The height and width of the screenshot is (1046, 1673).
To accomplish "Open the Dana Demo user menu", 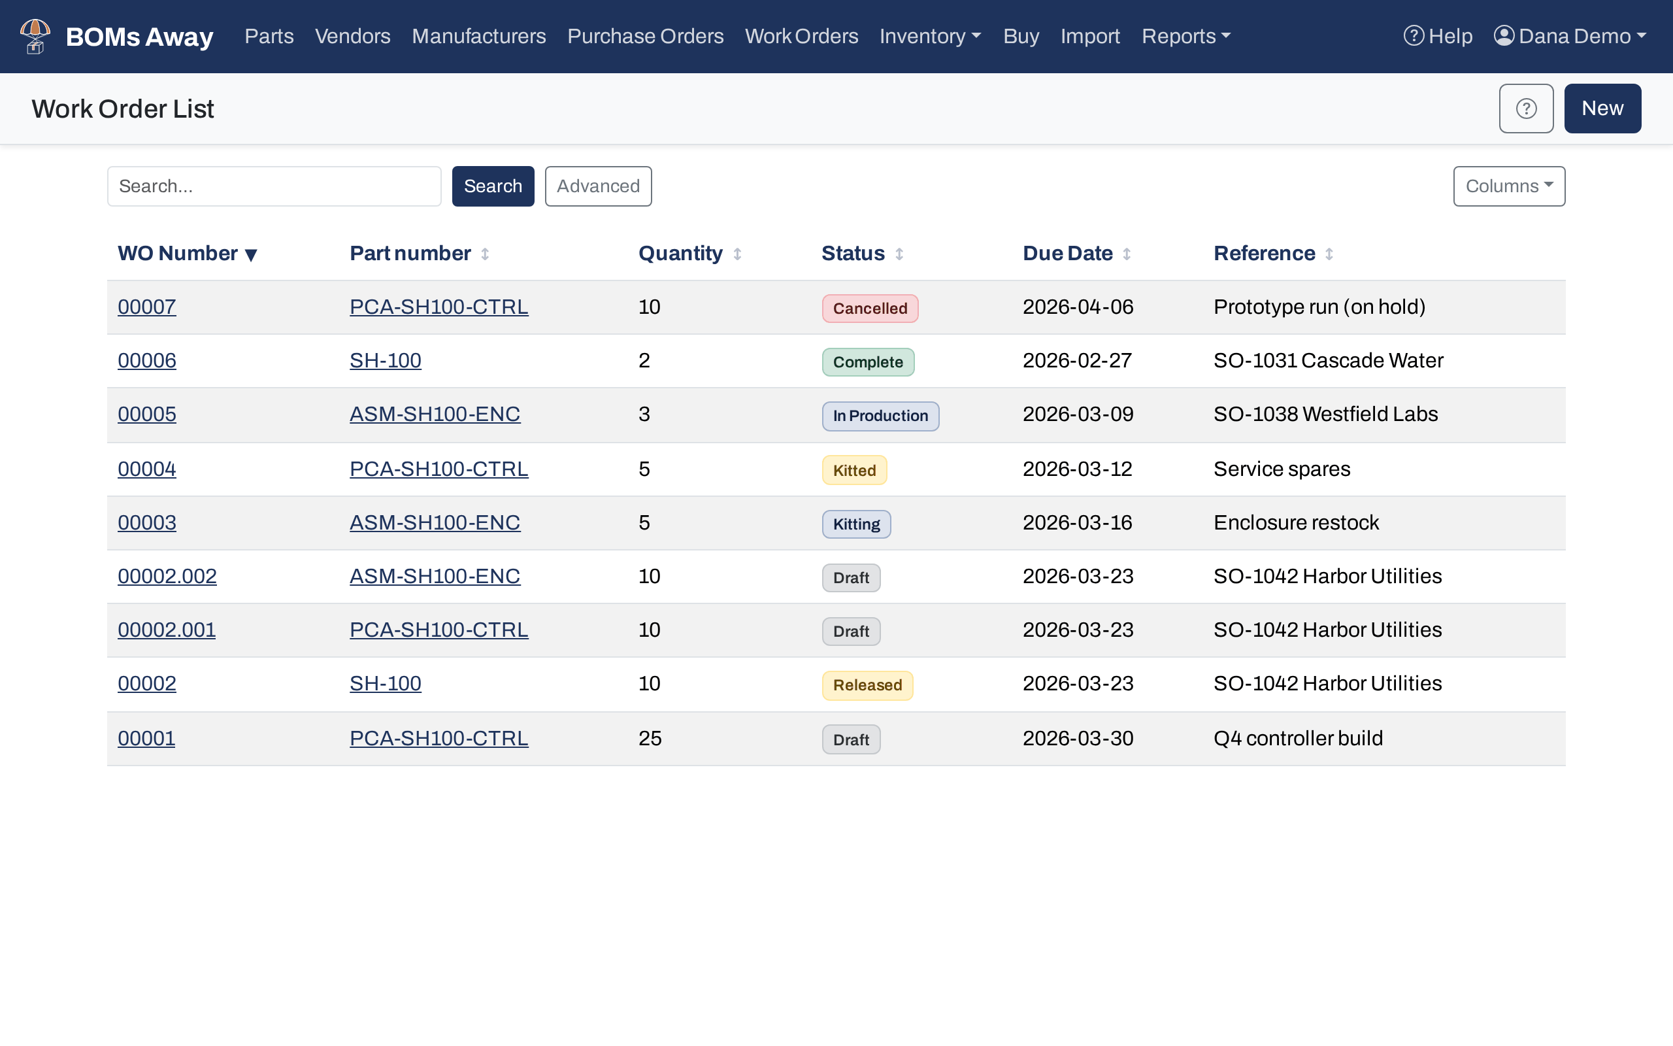I will pyautogui.click(x=1569, y=36).
